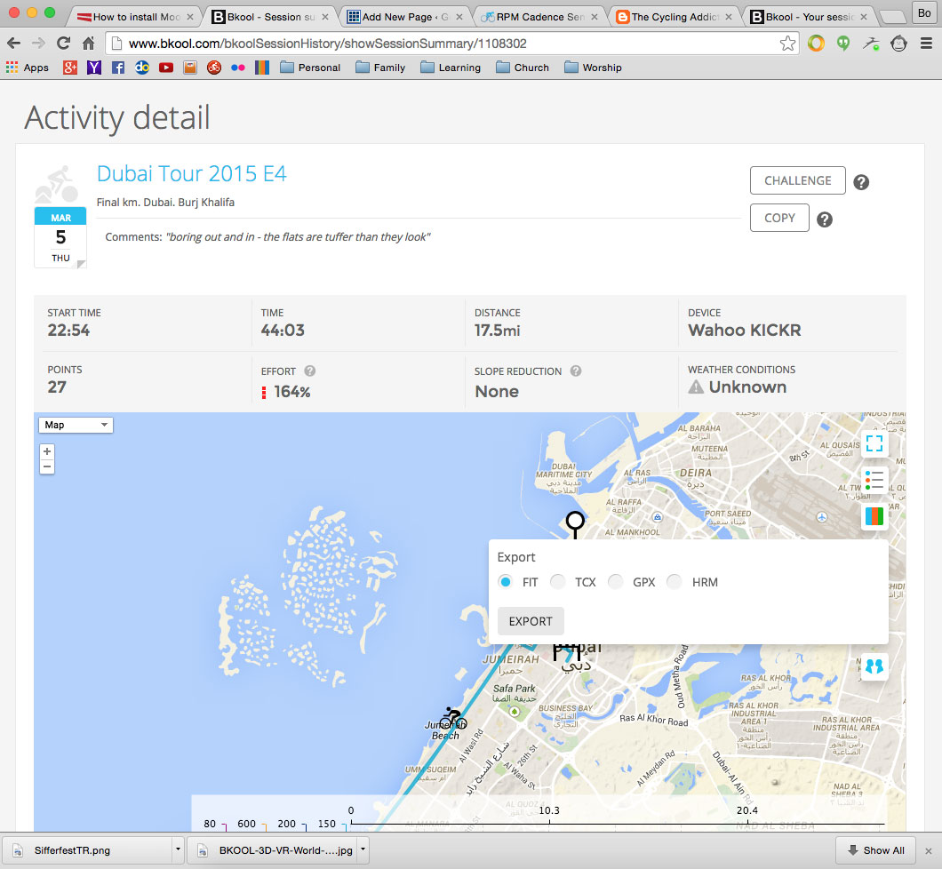This screenshot has width=942, height=869.
Task: Click the browser address bar
Action: click(451, 44)
